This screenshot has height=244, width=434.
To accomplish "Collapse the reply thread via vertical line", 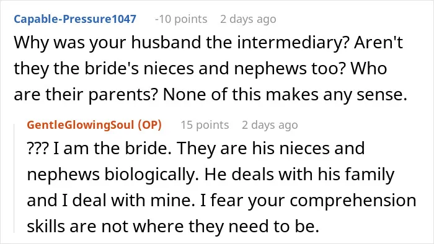I will pos(14,177).
